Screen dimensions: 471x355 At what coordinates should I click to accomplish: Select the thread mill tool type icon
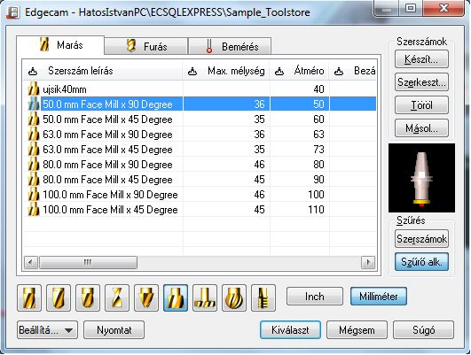point(263,297)
